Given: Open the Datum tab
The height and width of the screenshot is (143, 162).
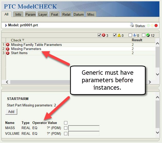Looking at the screenshot, I should 79,14.
